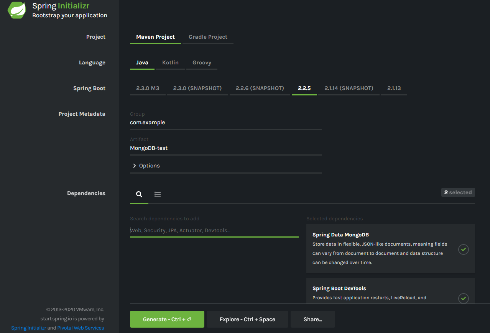This screenshot has width=490, height=333.
Task: Switch to dependency search view magnifier icon
Action: tap(139, 194)
